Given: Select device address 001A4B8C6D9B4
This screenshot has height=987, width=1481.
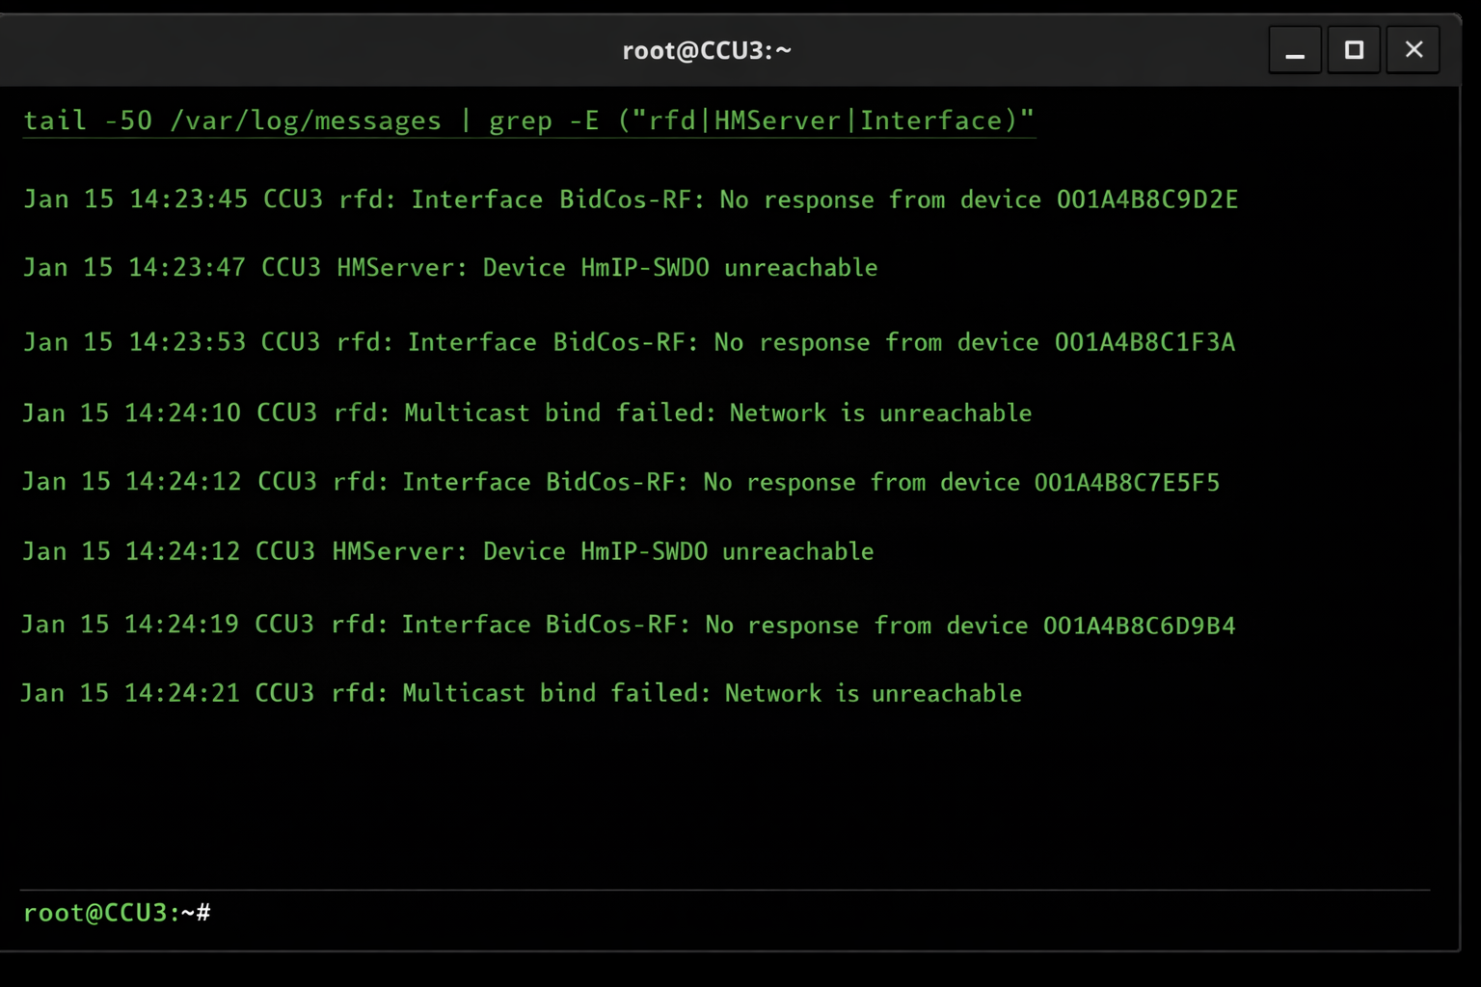Looking at the screenshot, I should coord(1138,625).
